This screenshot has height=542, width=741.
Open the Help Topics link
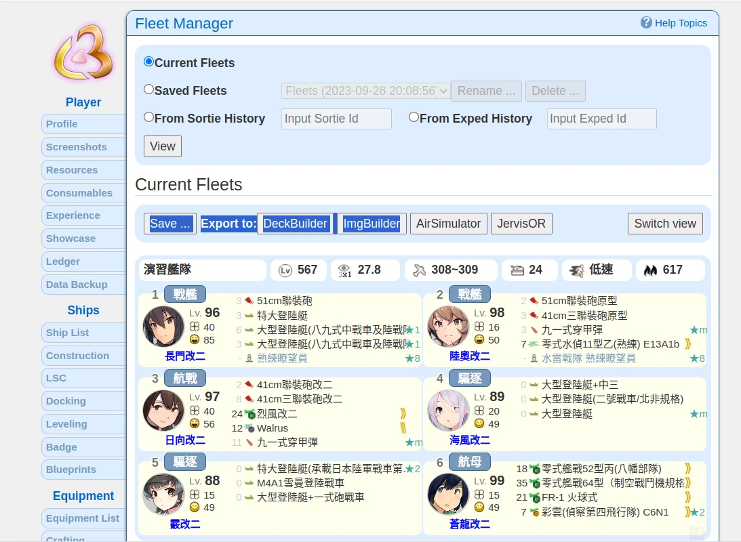(x=681, y=22)
